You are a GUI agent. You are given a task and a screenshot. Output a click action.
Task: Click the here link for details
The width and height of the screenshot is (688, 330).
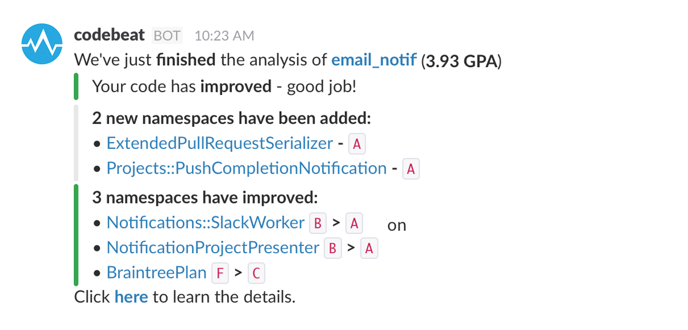coord(131,297)
